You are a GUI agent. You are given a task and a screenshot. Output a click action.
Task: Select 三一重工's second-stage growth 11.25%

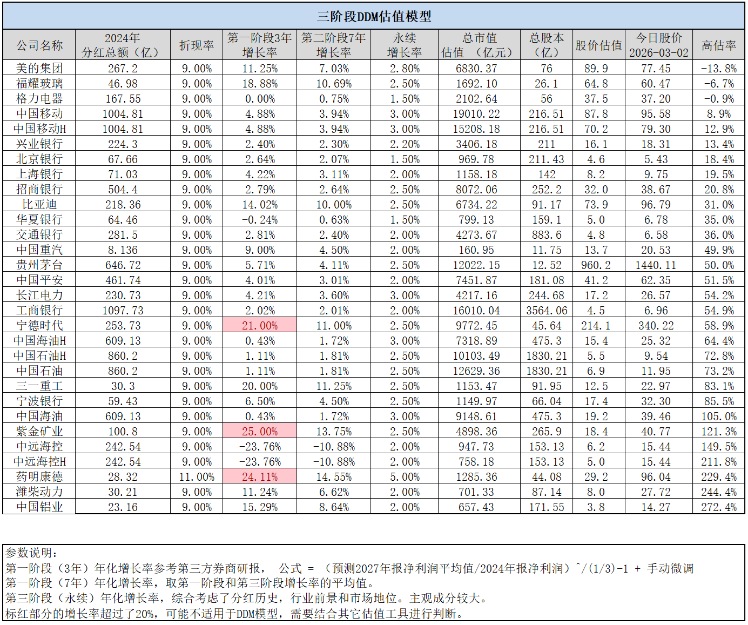pyautogui.click(x=334, y=386)
